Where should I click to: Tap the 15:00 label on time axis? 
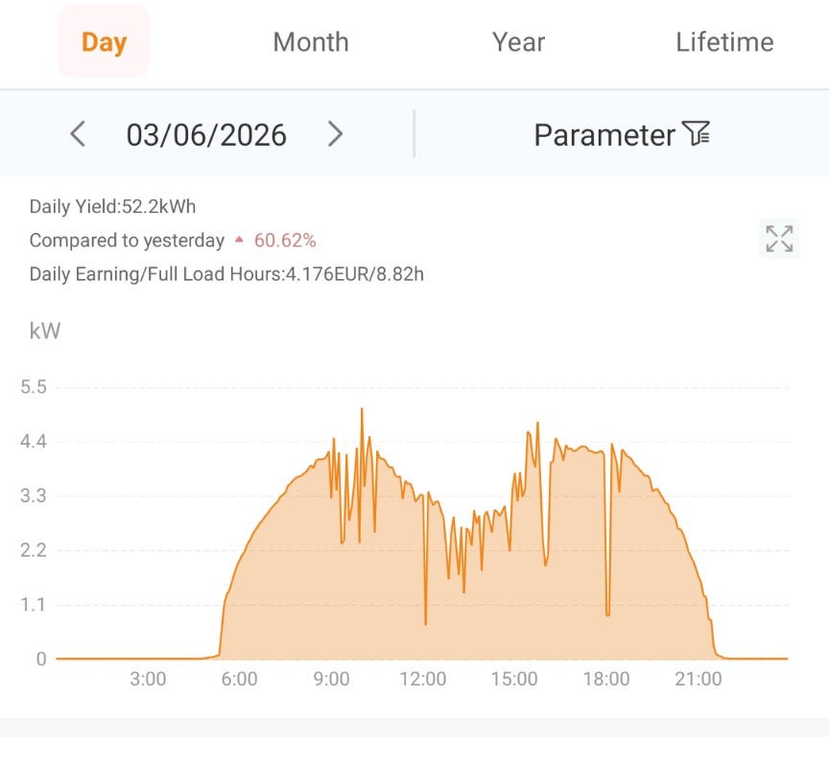pos(514,679)
